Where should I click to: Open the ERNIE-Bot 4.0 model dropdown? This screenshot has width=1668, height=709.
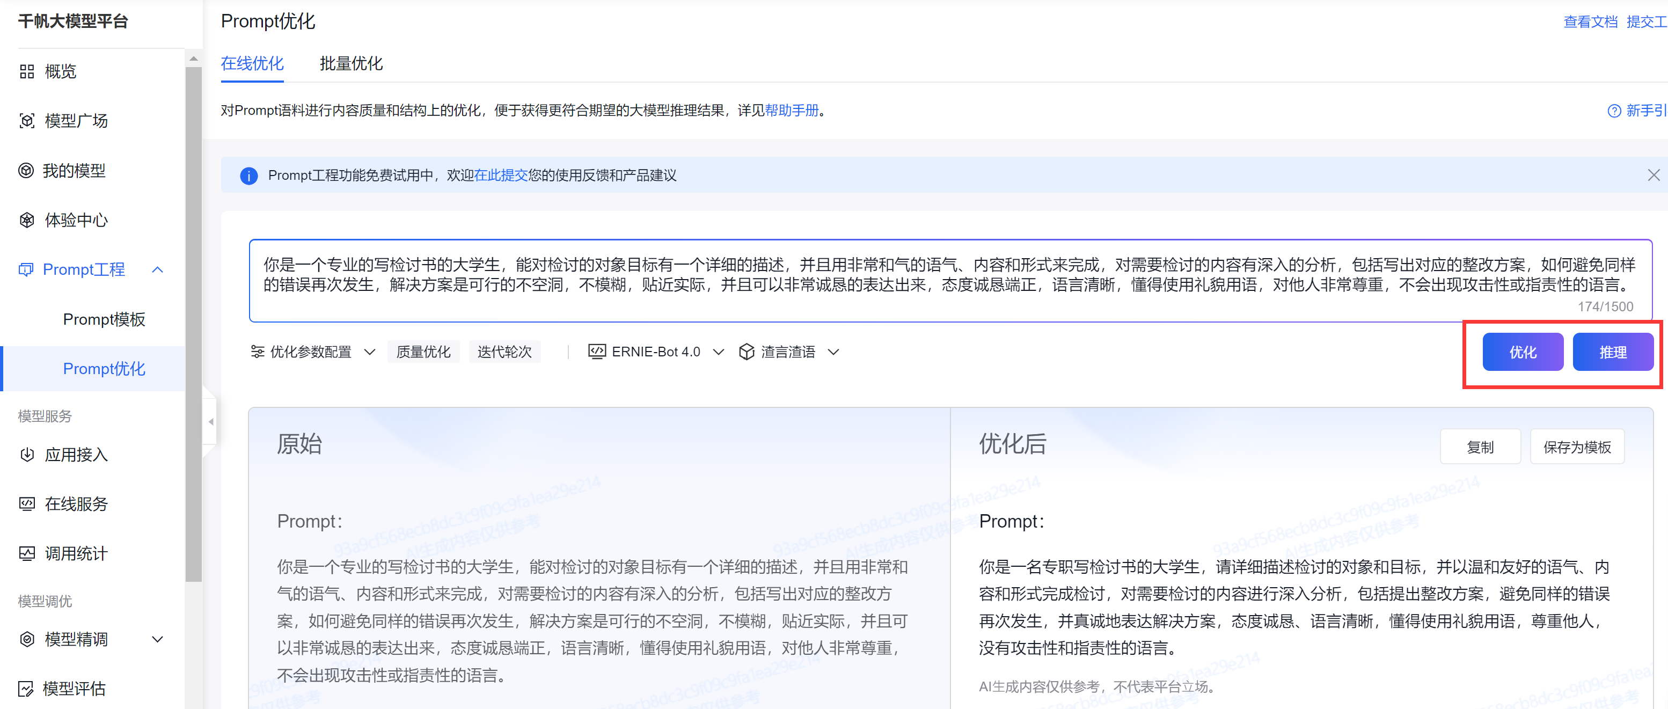pyautogui.click(x=656, y=352)
